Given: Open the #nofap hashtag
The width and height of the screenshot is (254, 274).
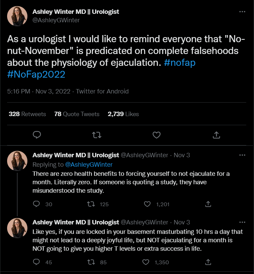Looking at the screenshot, I should click(x=181, y=63).
